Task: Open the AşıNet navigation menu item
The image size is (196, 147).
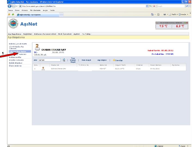Action: coord(76,34)
